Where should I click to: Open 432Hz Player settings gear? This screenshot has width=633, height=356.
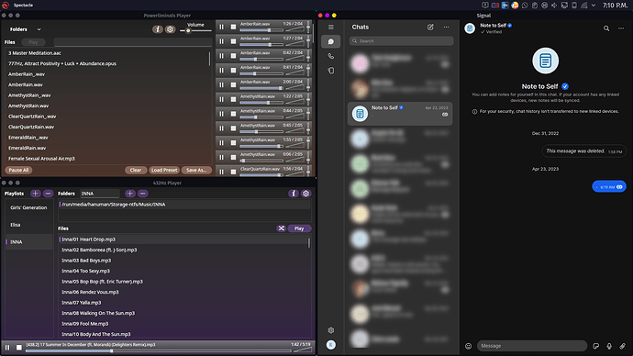click(x=306, y=194)
